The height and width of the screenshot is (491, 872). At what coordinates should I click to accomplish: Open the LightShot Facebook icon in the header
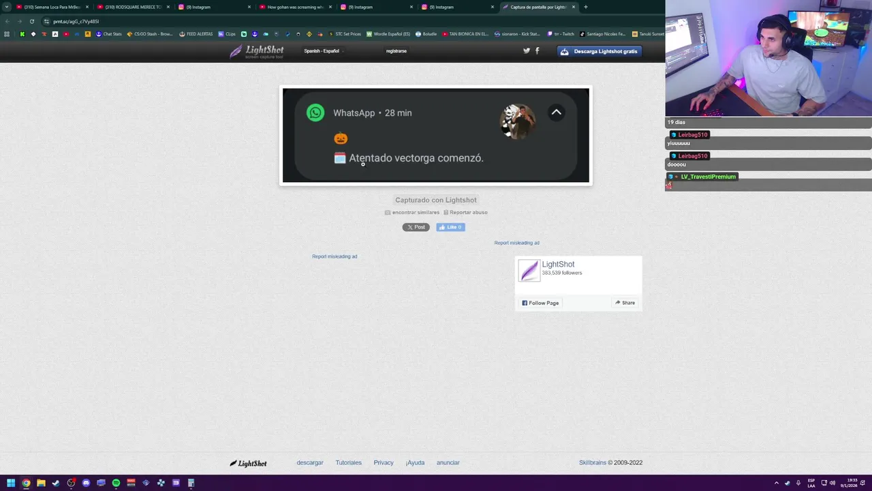coord(537,50)
